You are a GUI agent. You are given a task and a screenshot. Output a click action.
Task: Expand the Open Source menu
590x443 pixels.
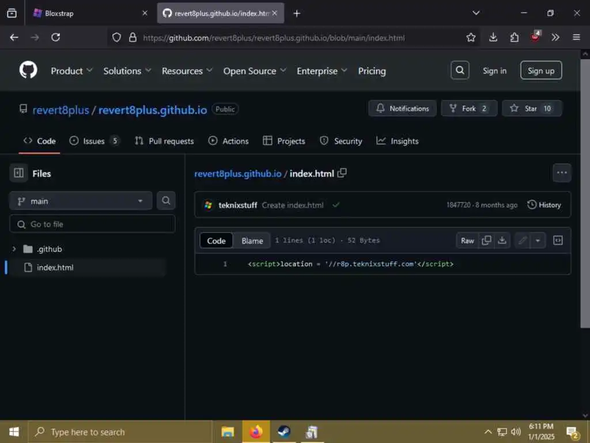point(254,71)
